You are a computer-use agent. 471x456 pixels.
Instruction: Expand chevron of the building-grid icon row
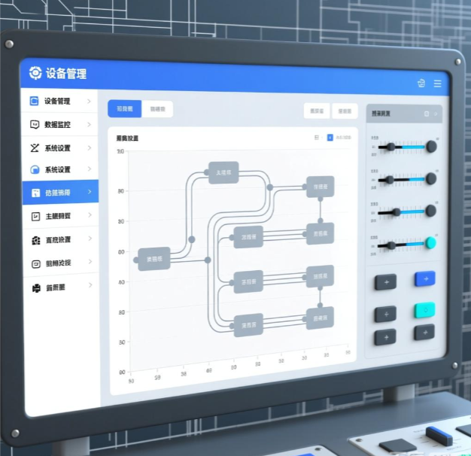click(x=90, y=239)
